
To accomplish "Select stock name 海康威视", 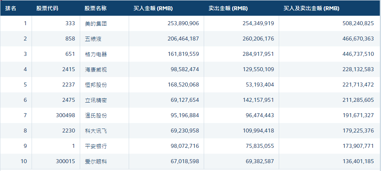I will click(96, 70).
